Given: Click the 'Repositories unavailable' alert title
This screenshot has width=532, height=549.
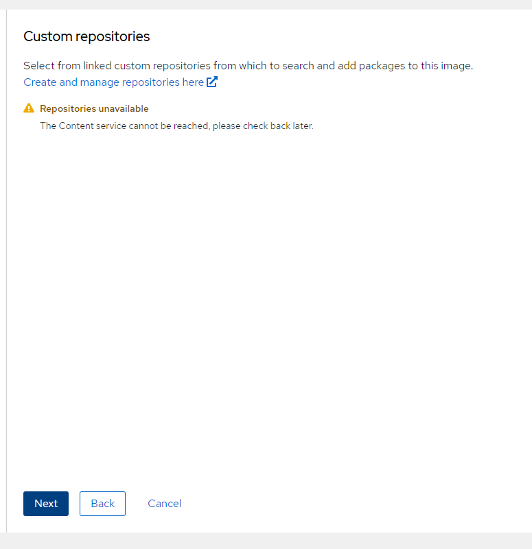Looking at the screenshot, I should pos(94,108).
